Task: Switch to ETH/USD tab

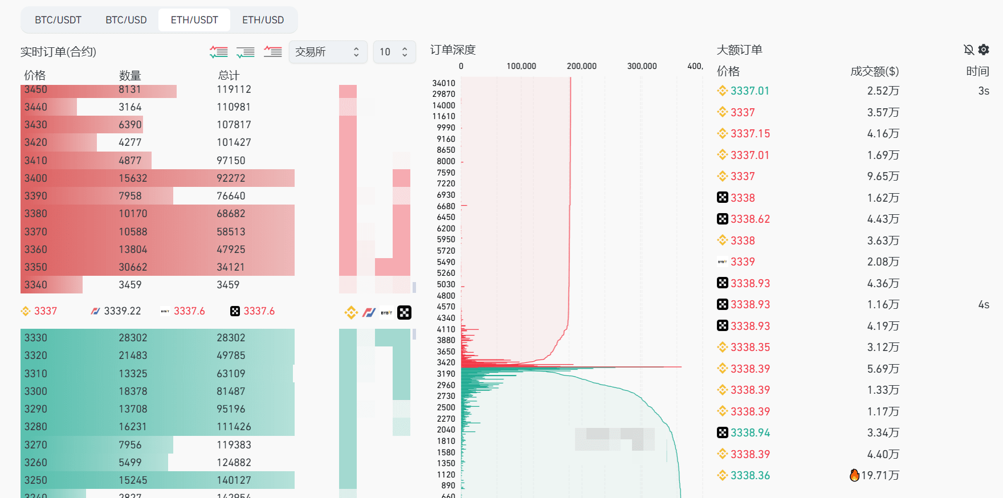Action: [x=263, y=20]
